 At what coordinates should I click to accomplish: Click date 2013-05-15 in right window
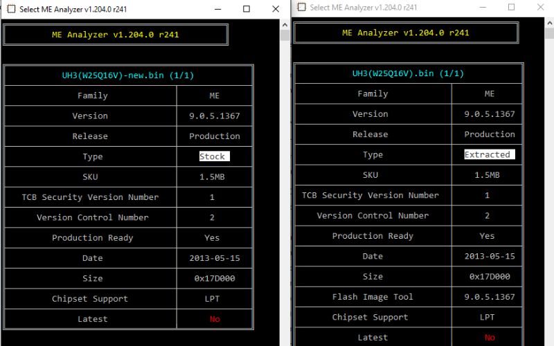click(490, 256)
